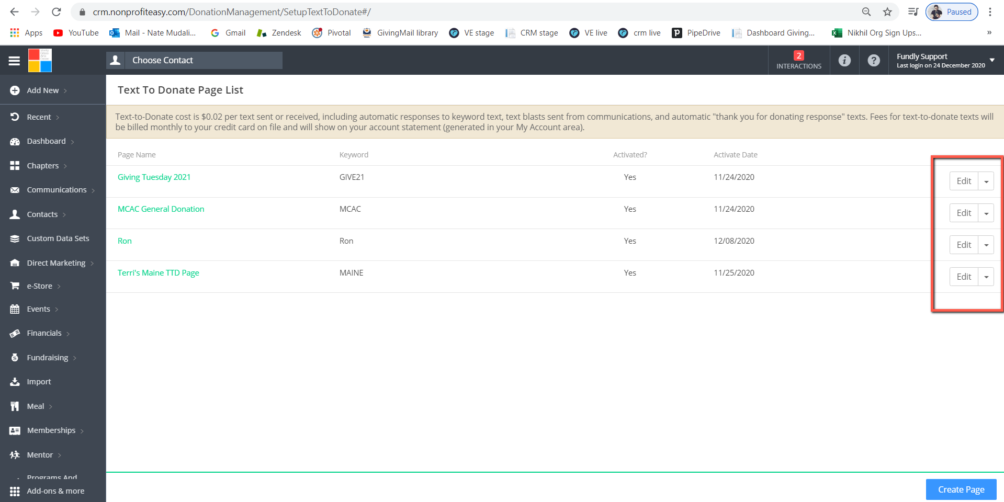This screenshot has width=1004, height=502.
Task: Open the GivingMail library bookmark
Action: tap(400, 32)
